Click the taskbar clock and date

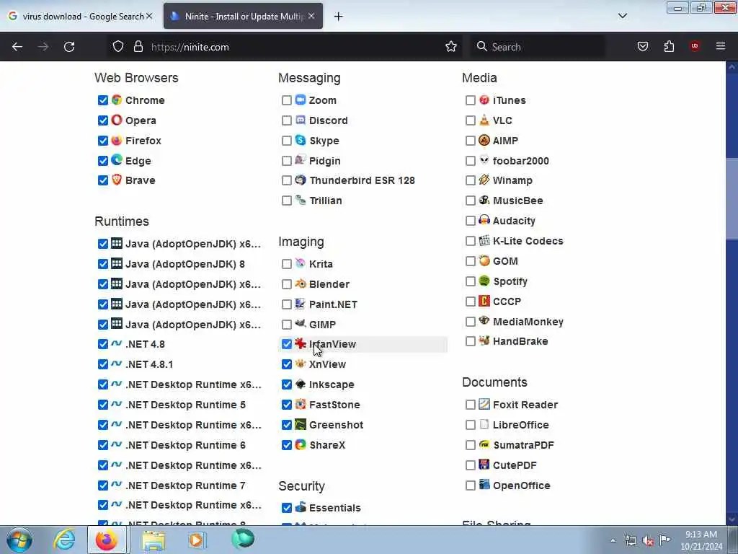tap(701, 540)
